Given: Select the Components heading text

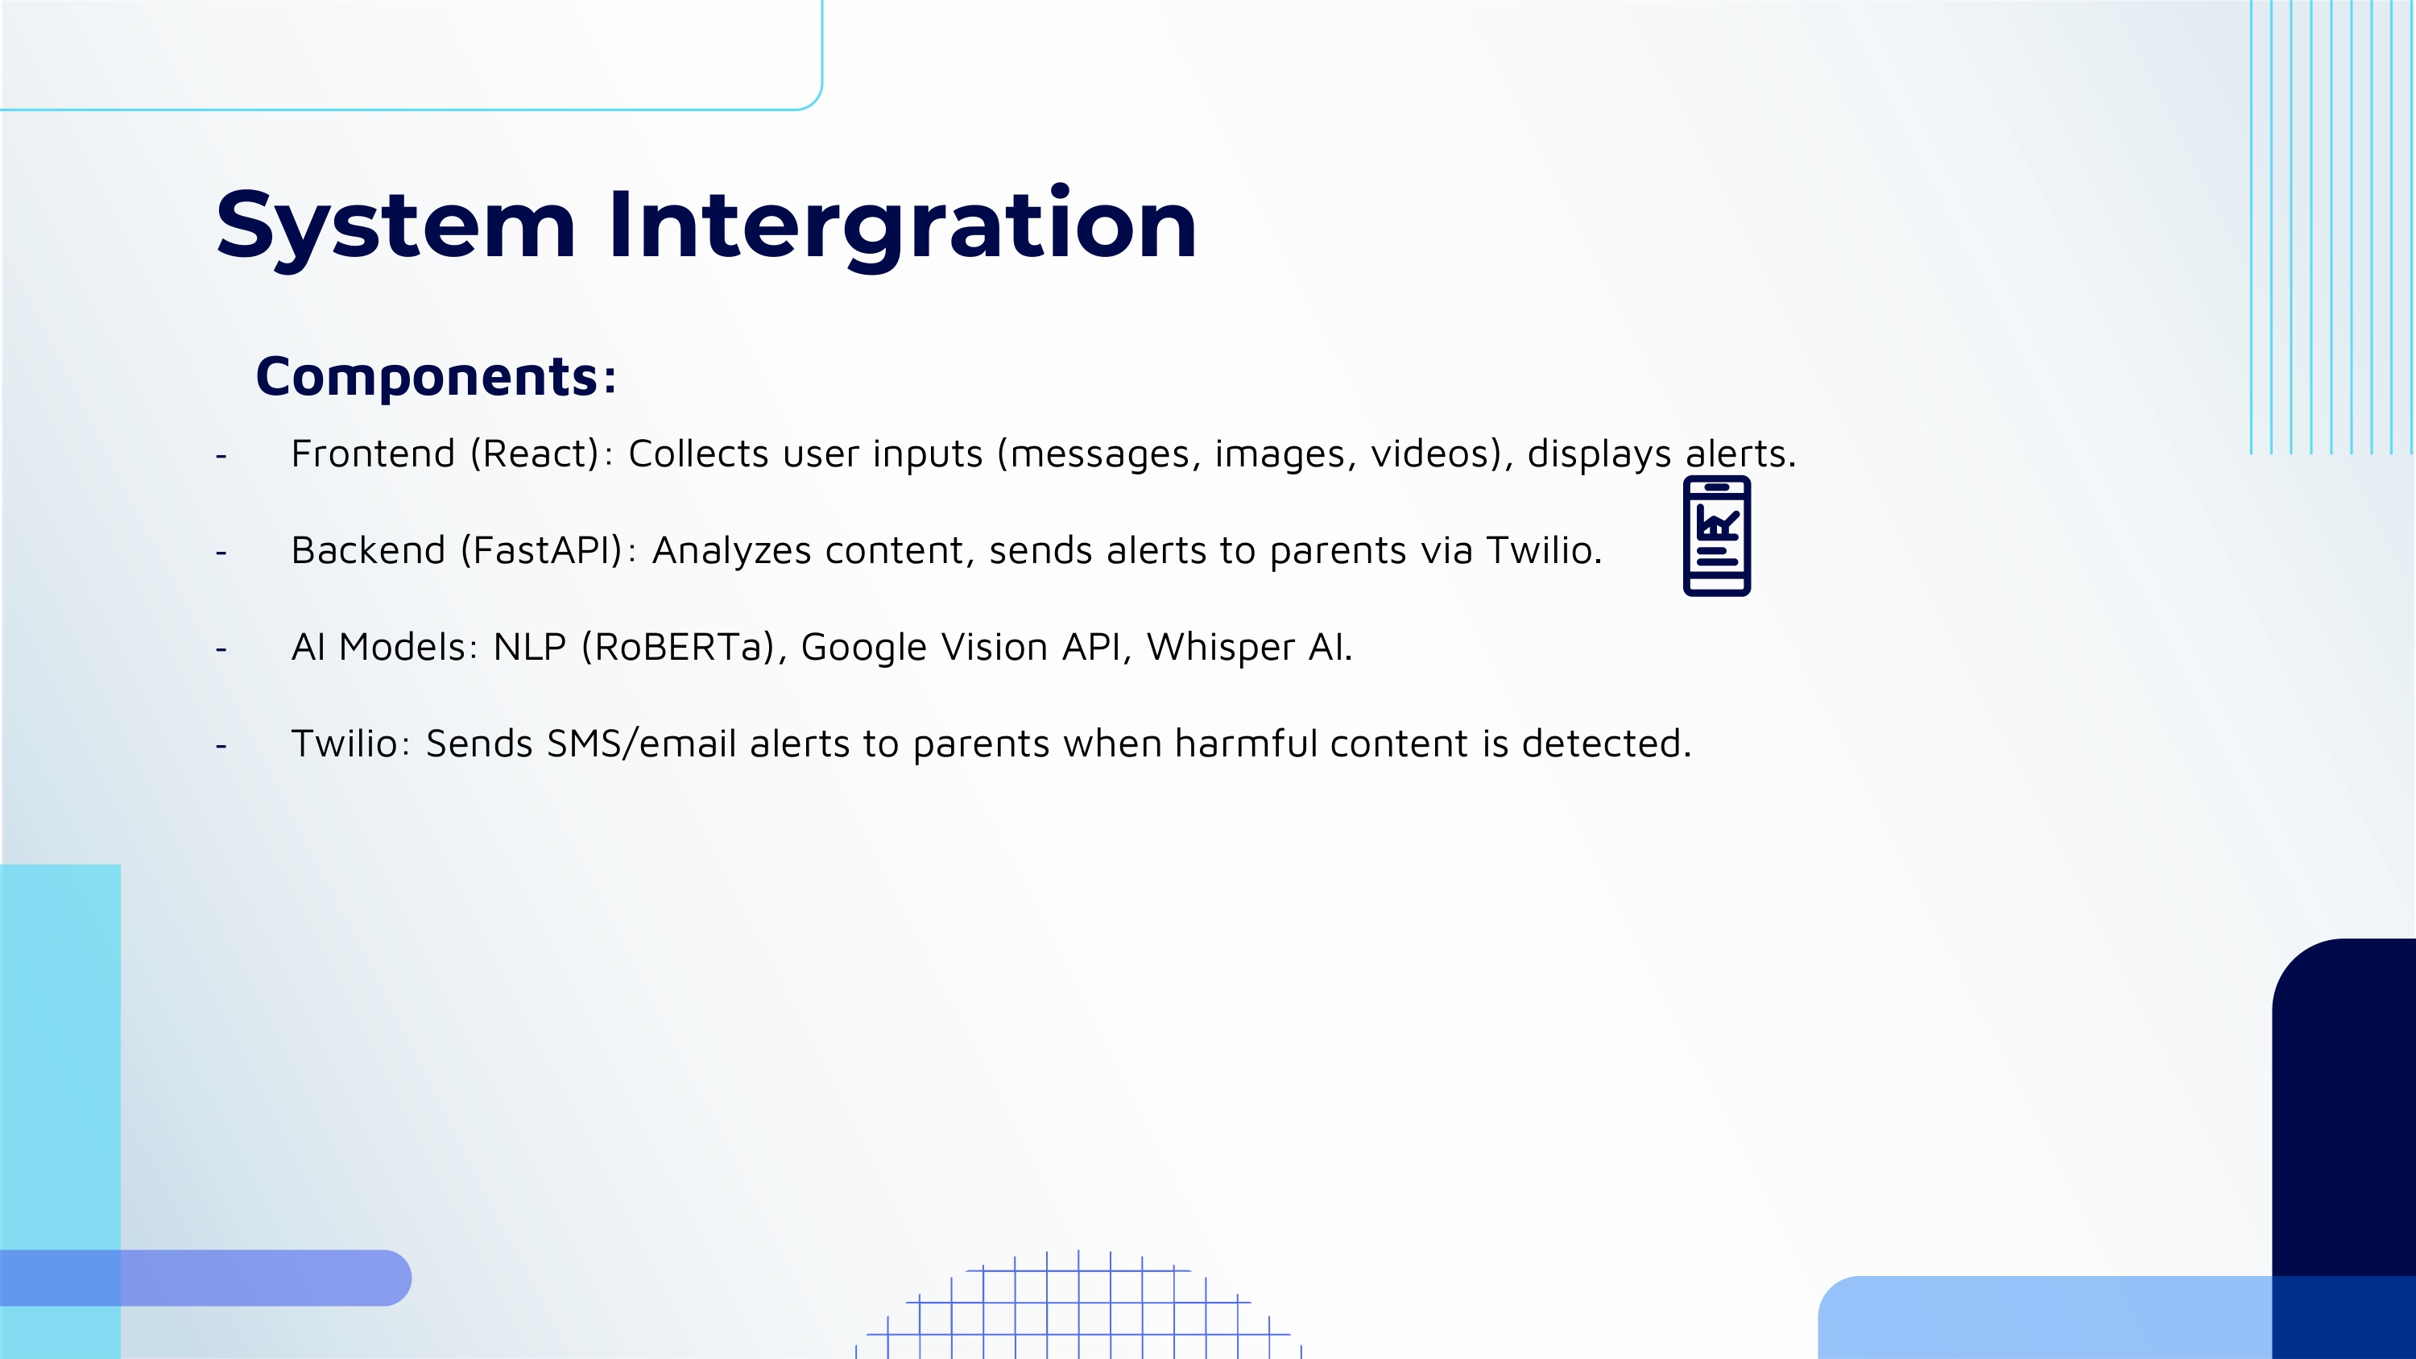Looking at the screenshot, I should [x=436, y=377].
